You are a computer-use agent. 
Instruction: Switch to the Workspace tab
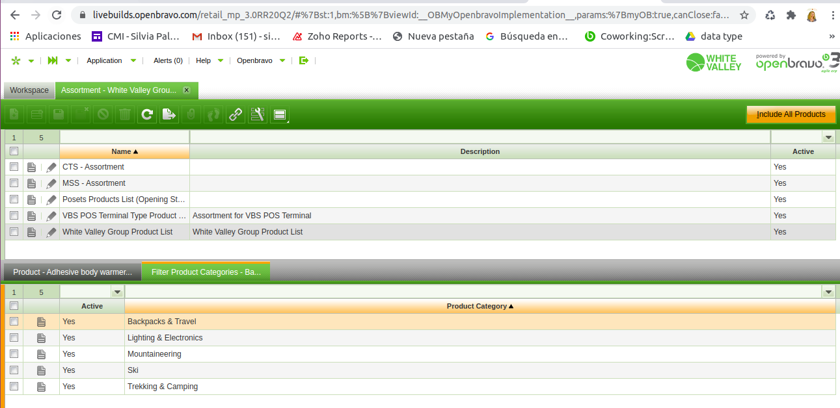pos(29,90)
